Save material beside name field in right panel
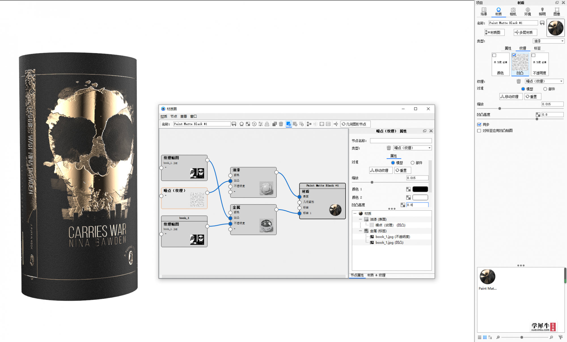 [542, 23]
